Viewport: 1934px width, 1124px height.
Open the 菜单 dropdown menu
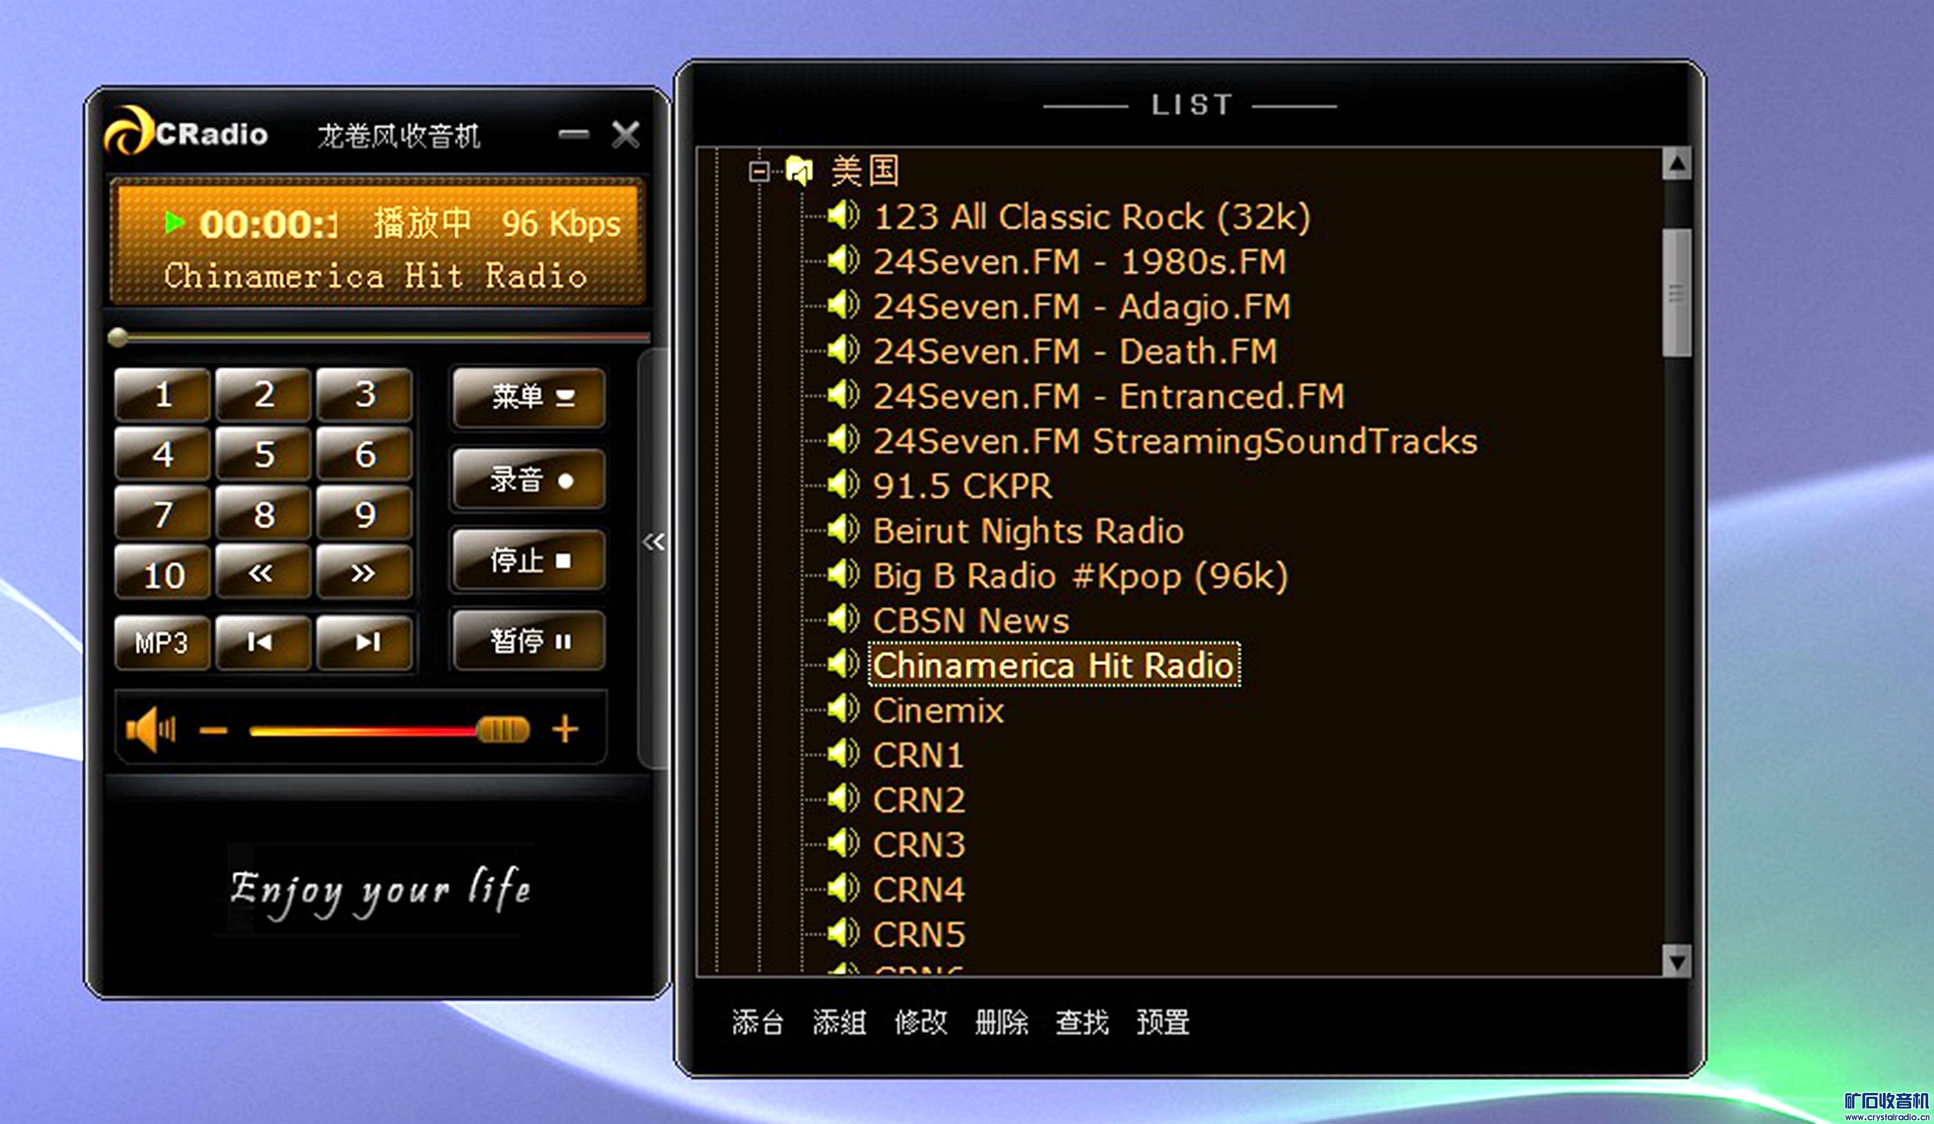tap(529, 398)
